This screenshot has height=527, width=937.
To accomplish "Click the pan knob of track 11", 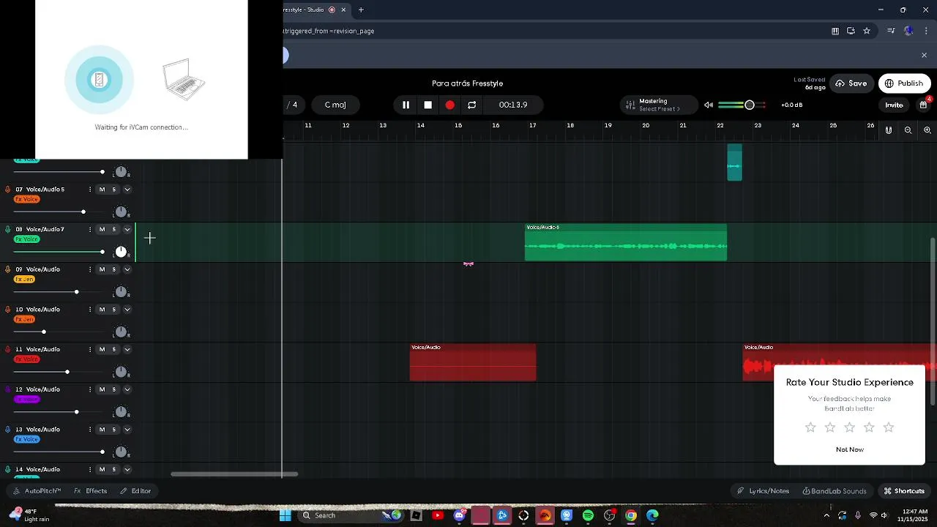I will [121, 372].
